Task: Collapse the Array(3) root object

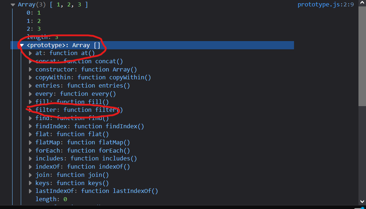Action: coord(13,5)
